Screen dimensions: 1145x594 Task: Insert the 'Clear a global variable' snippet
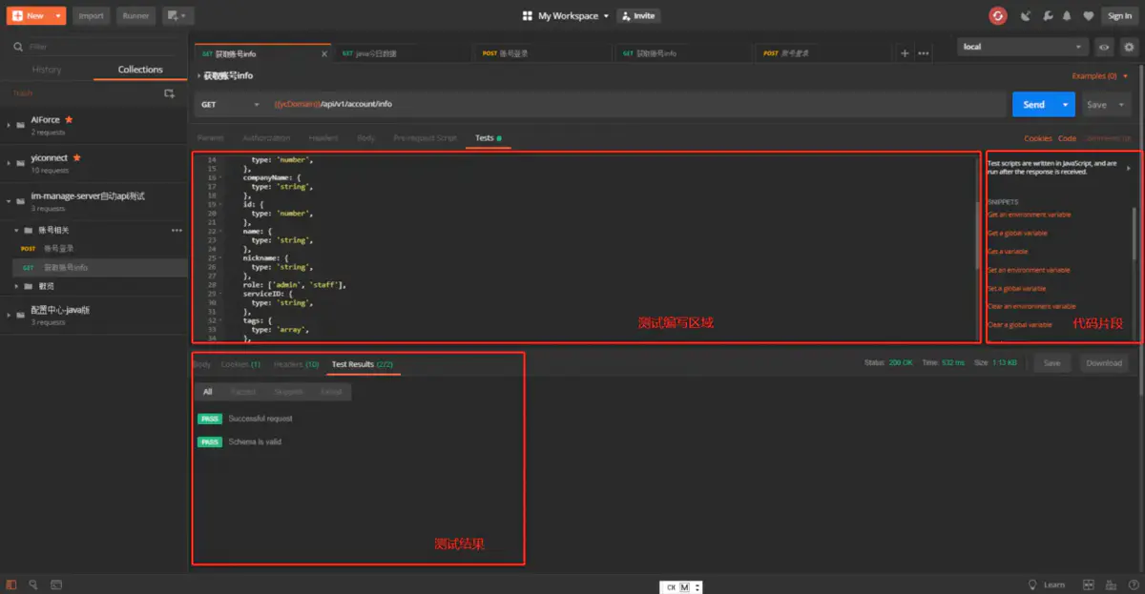click(1020, 325)
